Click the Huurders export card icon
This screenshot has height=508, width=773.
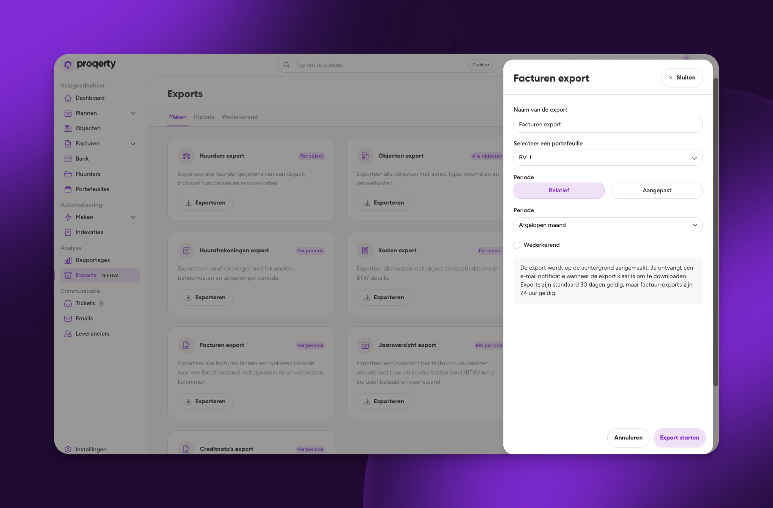click(x=186, y=156)
